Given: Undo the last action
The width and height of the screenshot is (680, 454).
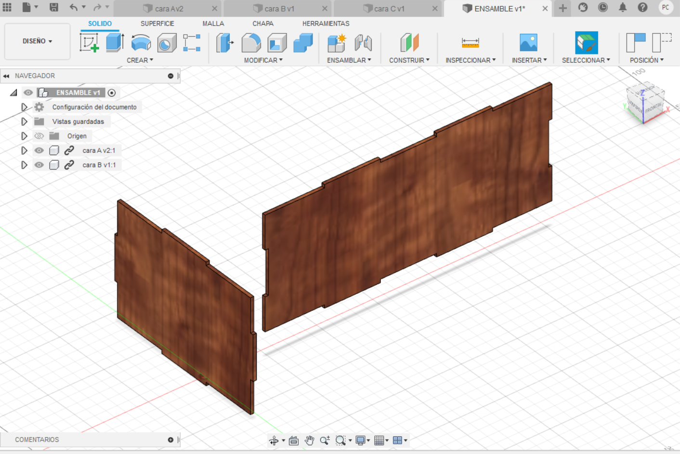Looking at the screenshot, I should 74,7.
